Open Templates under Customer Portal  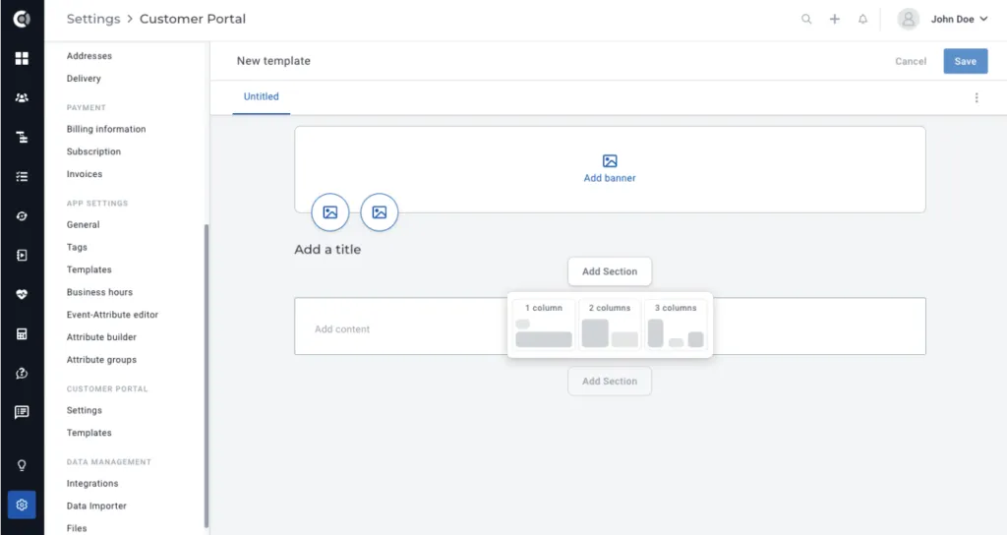89,433
